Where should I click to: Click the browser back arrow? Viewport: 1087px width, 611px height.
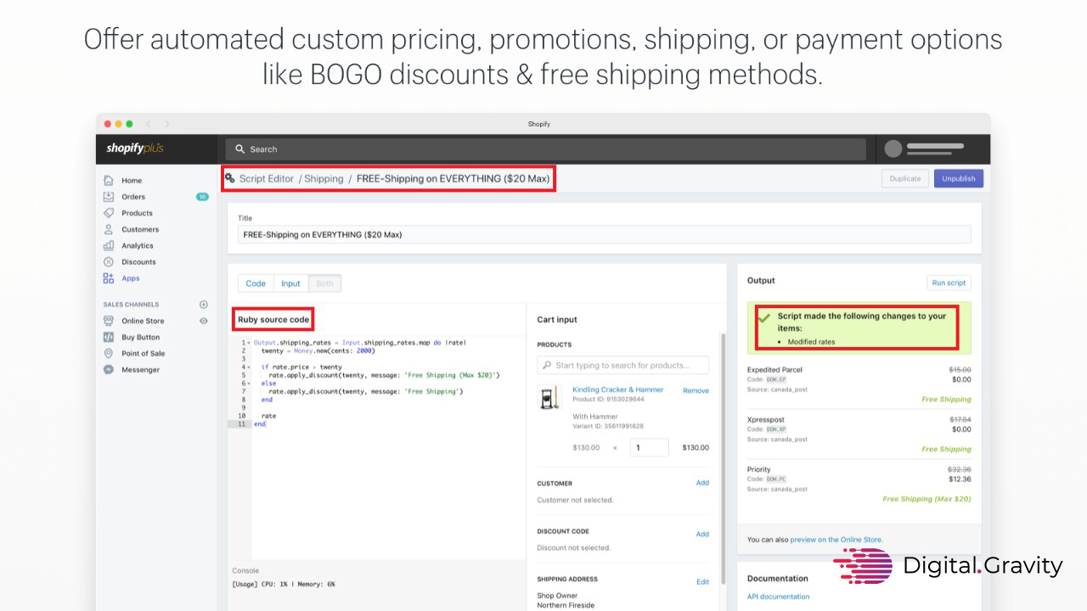pos(148,124)
